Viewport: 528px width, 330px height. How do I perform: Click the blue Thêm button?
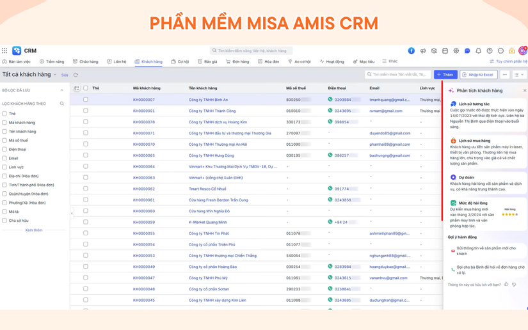pos(445,75)
